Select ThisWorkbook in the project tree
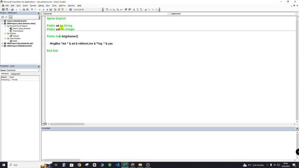Image resolution: width=299 pixels, height=168 pixels. coord(18,31)
